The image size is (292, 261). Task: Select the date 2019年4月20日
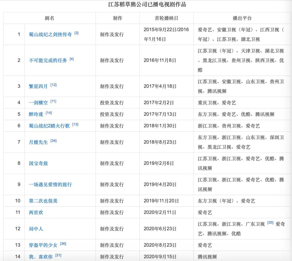(x=160, y=185)
